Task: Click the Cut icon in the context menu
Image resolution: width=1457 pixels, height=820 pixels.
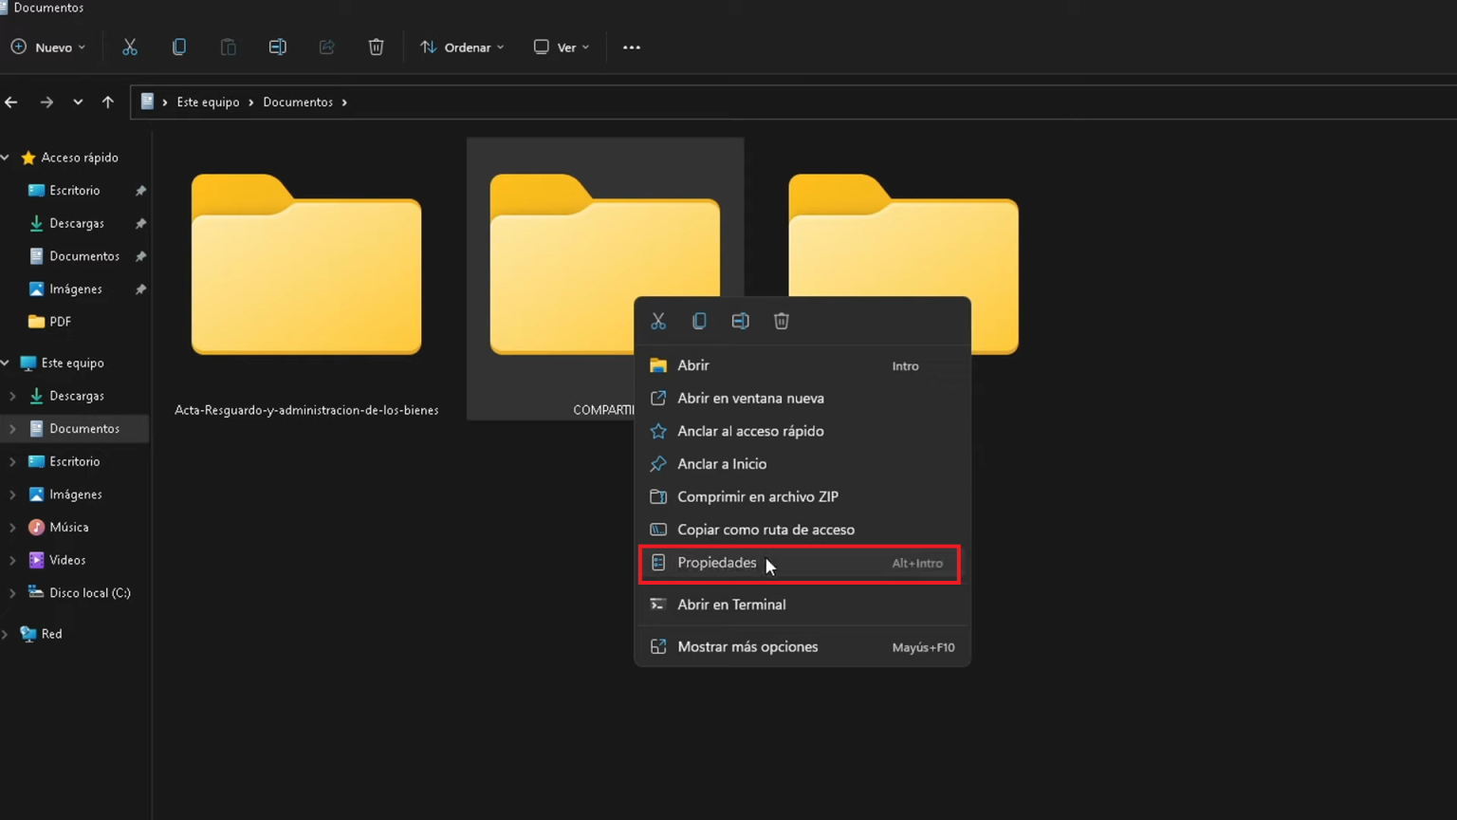Action: pos(658,321)
